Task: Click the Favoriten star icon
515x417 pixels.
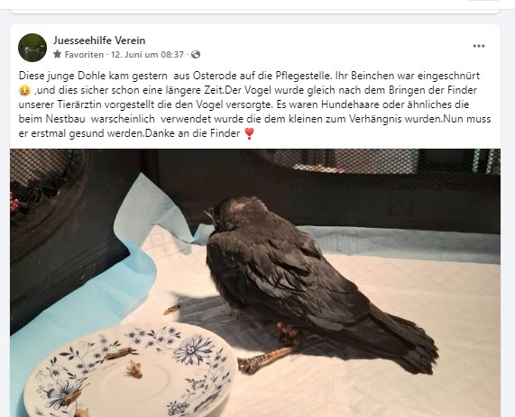Action: click(x=58, y=54)
